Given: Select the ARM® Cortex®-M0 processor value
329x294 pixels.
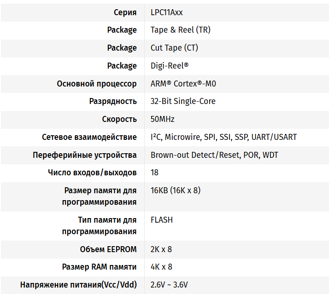Looking at the screenshot, I should click(183, 84).
